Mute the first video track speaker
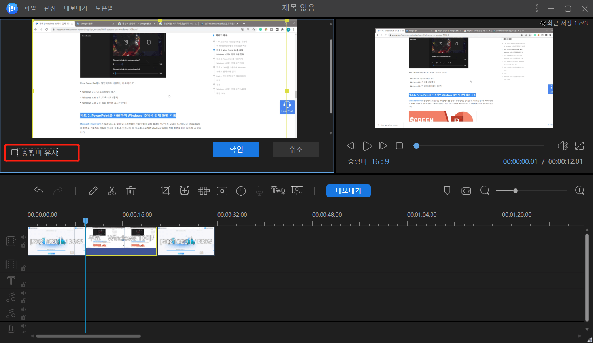Screen dimensions: 593x343 tap(23, 237)
